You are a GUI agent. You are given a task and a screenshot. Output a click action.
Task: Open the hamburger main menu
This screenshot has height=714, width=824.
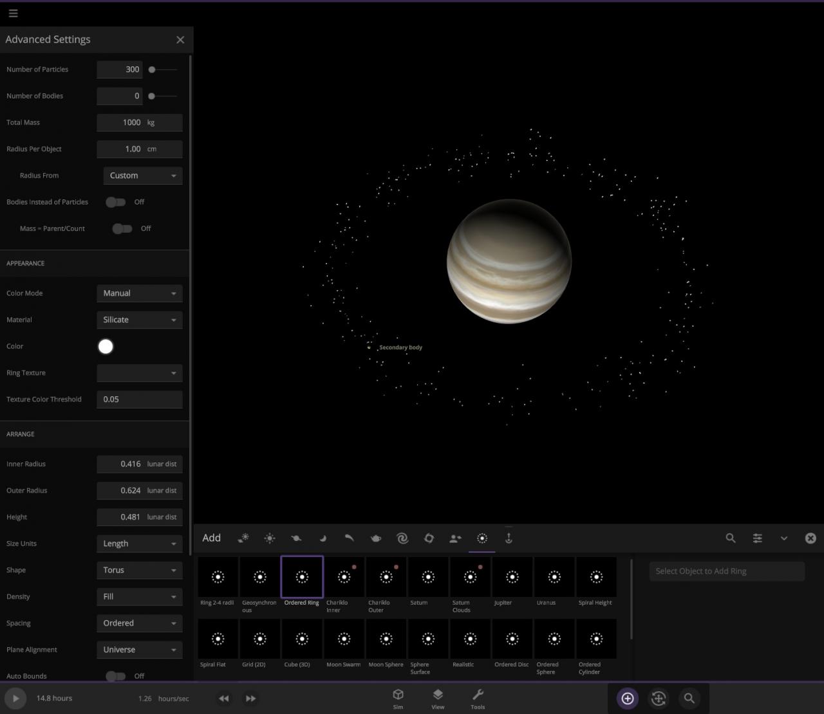13,13
